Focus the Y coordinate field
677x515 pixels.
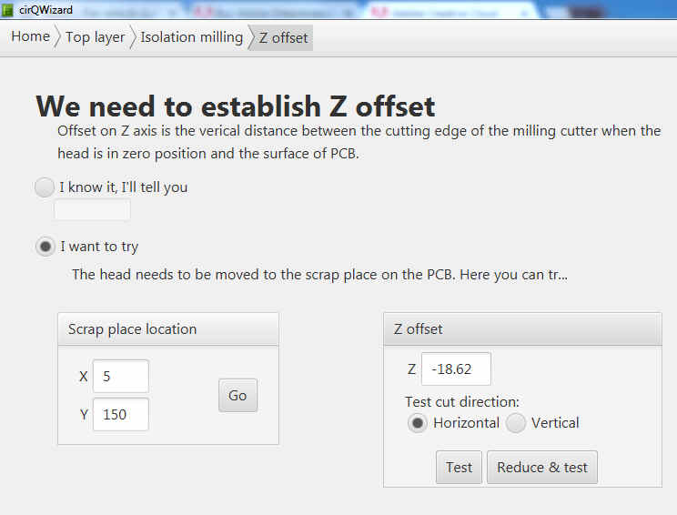120,415
